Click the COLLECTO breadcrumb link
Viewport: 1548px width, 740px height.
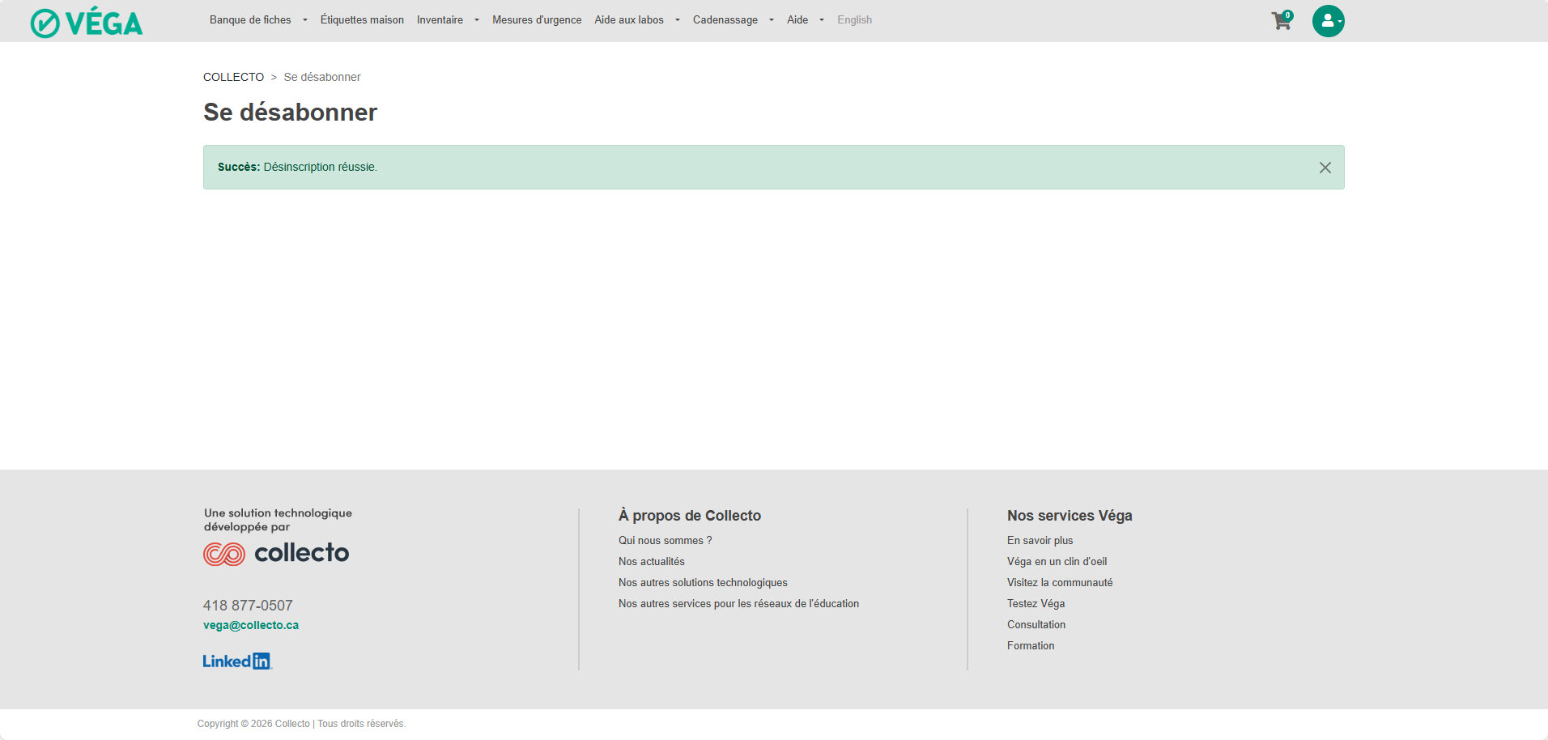click(233, 77)
